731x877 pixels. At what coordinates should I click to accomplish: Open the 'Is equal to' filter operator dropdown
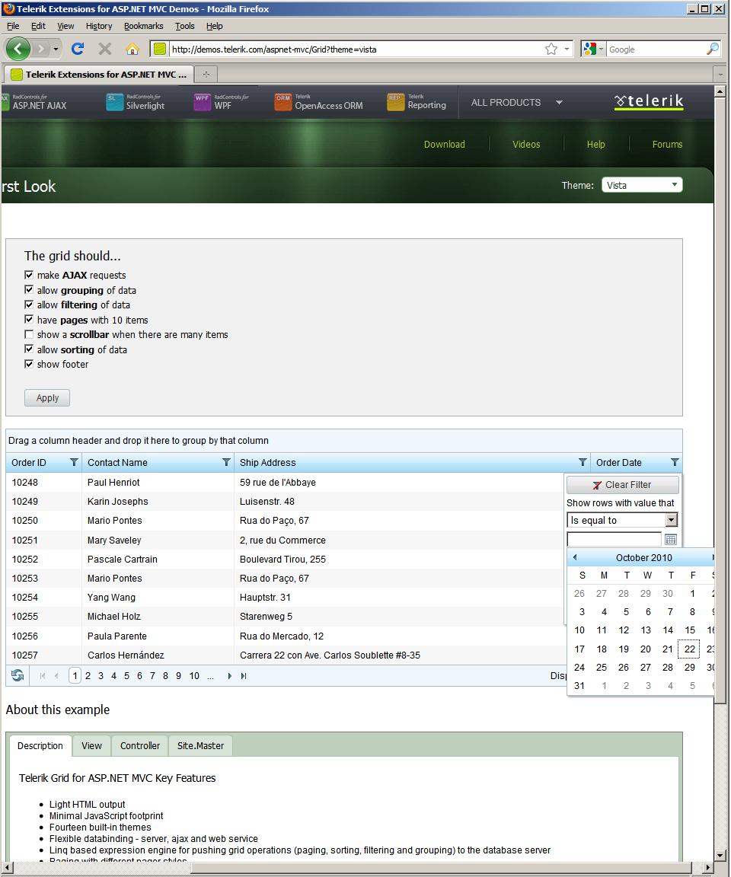622,520
